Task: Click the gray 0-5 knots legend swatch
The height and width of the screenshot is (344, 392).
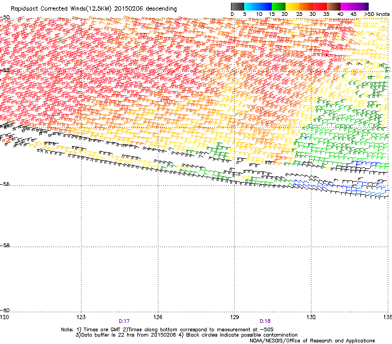Action: [x=237, y=6]
